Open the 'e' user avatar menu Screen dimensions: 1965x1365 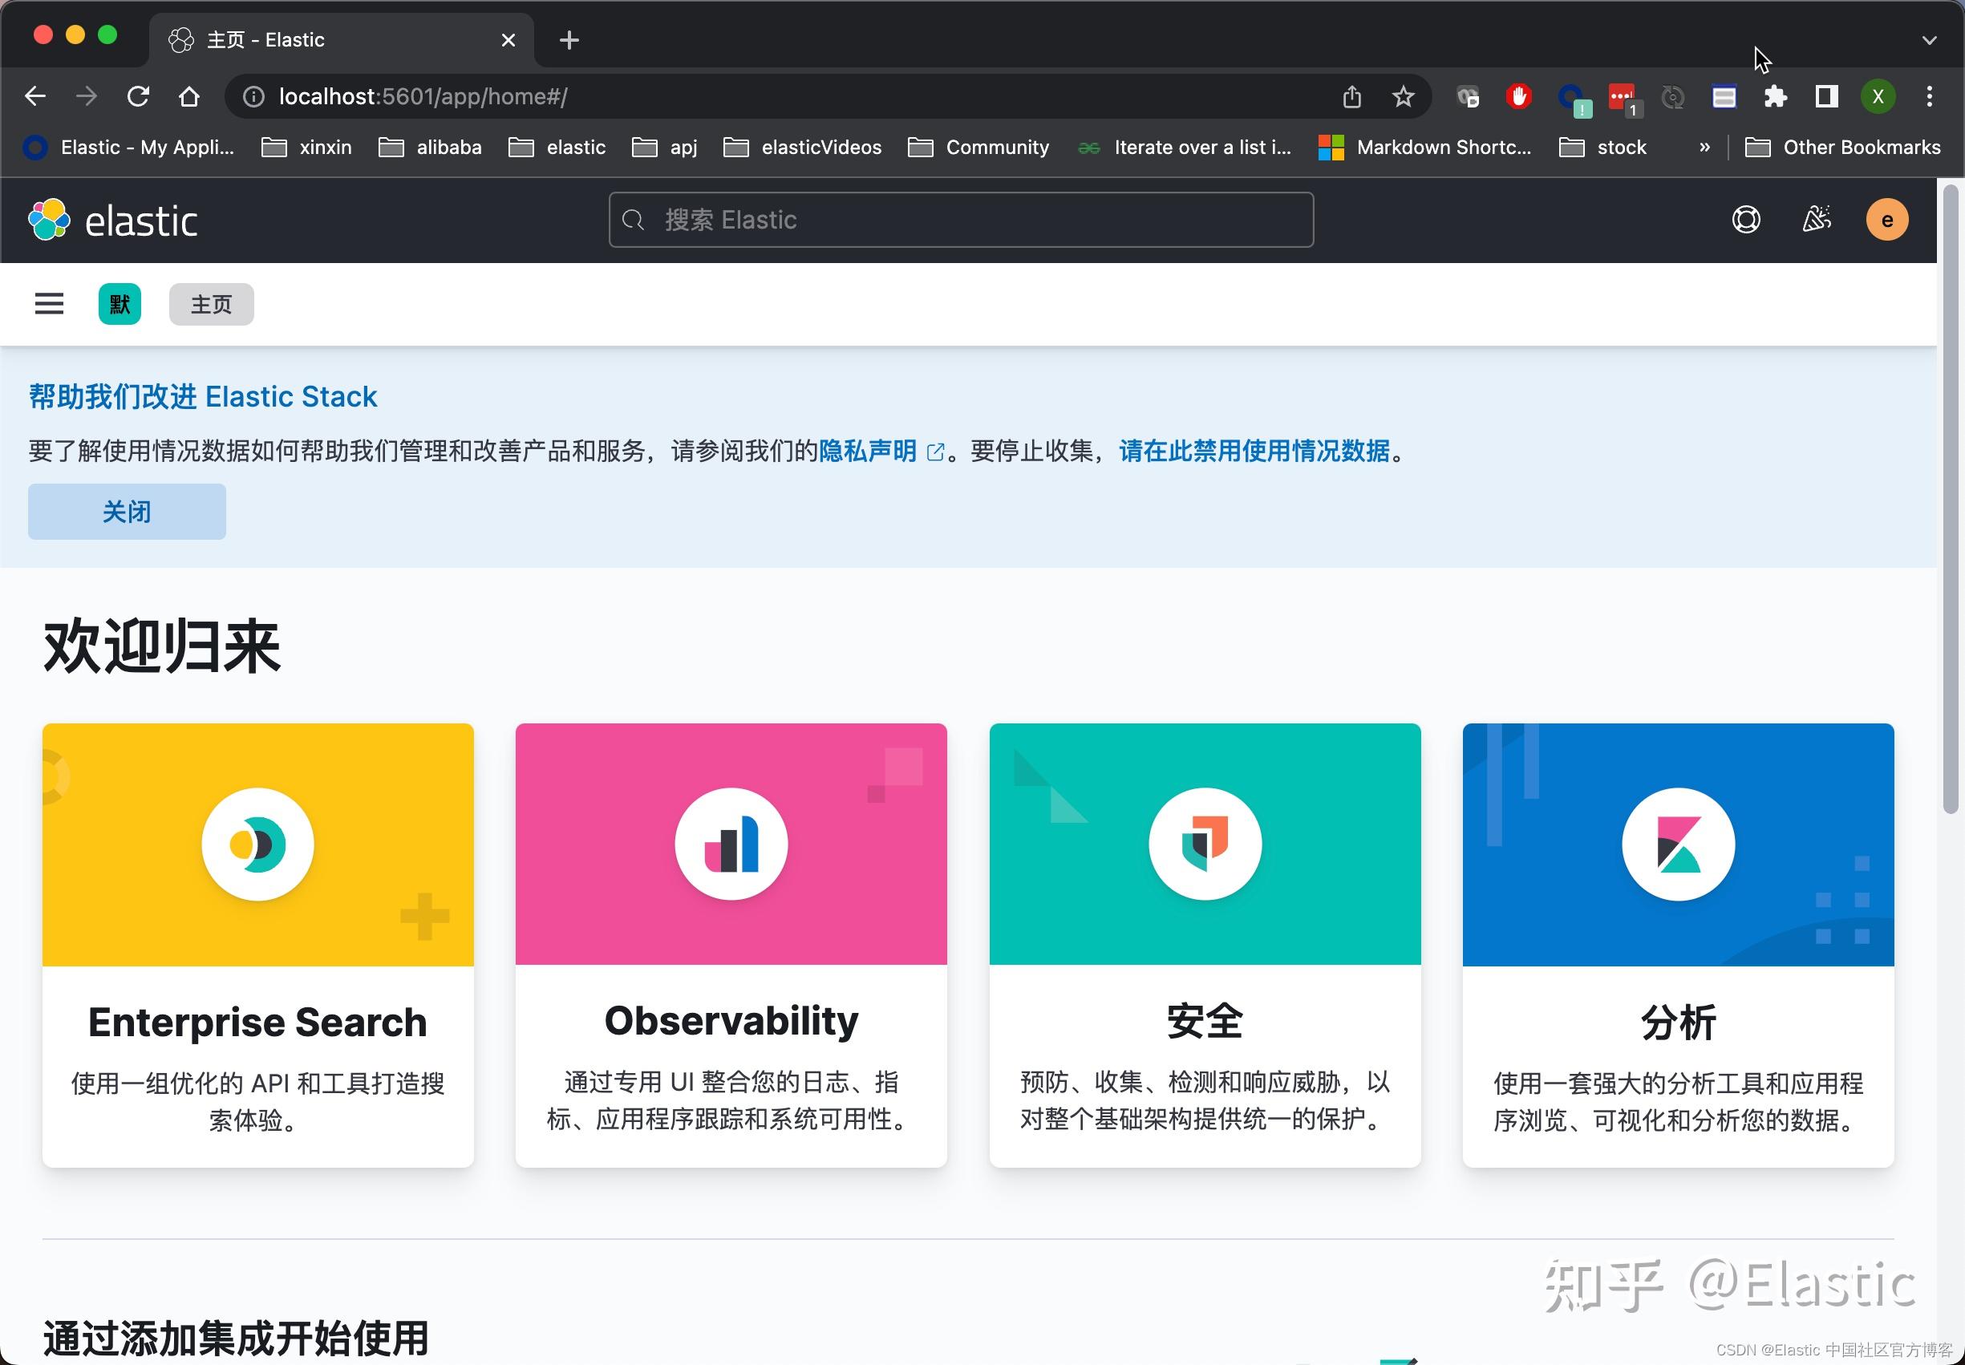pos(1886,220)
